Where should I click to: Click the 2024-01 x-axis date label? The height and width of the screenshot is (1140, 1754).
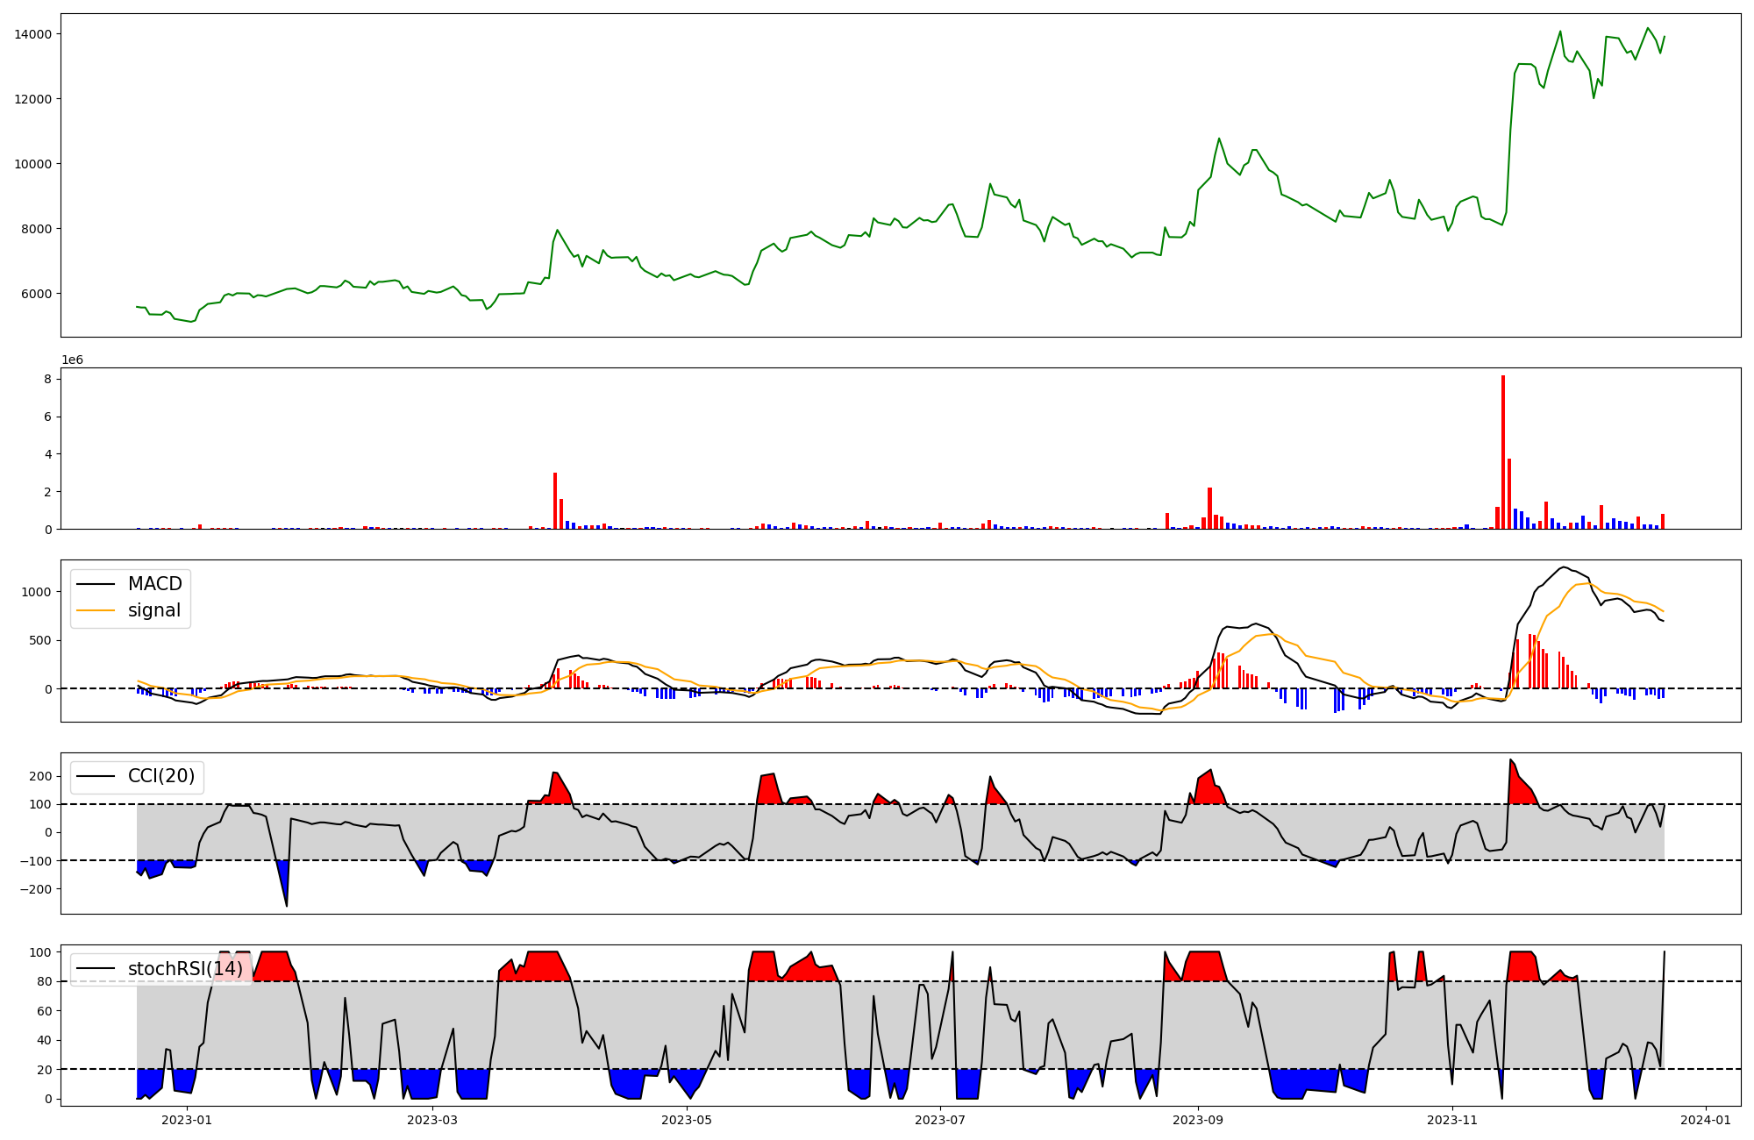[1706, 1120]
